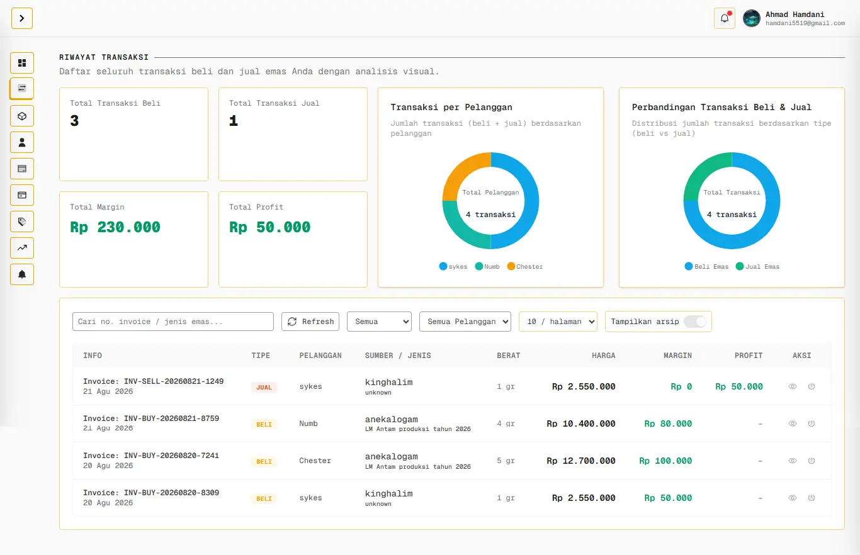Click the Rp 12.700.000 price cell
This screenshot has height=555, width=860.
580,461
